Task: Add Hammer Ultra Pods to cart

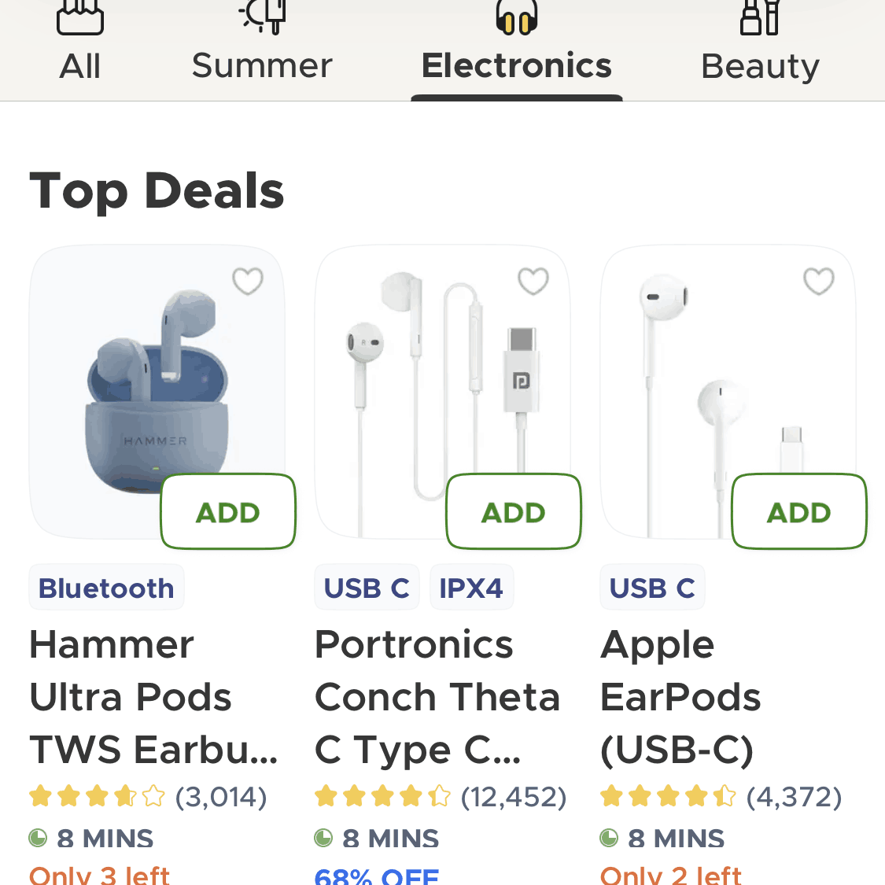Action: coord(228,512)
